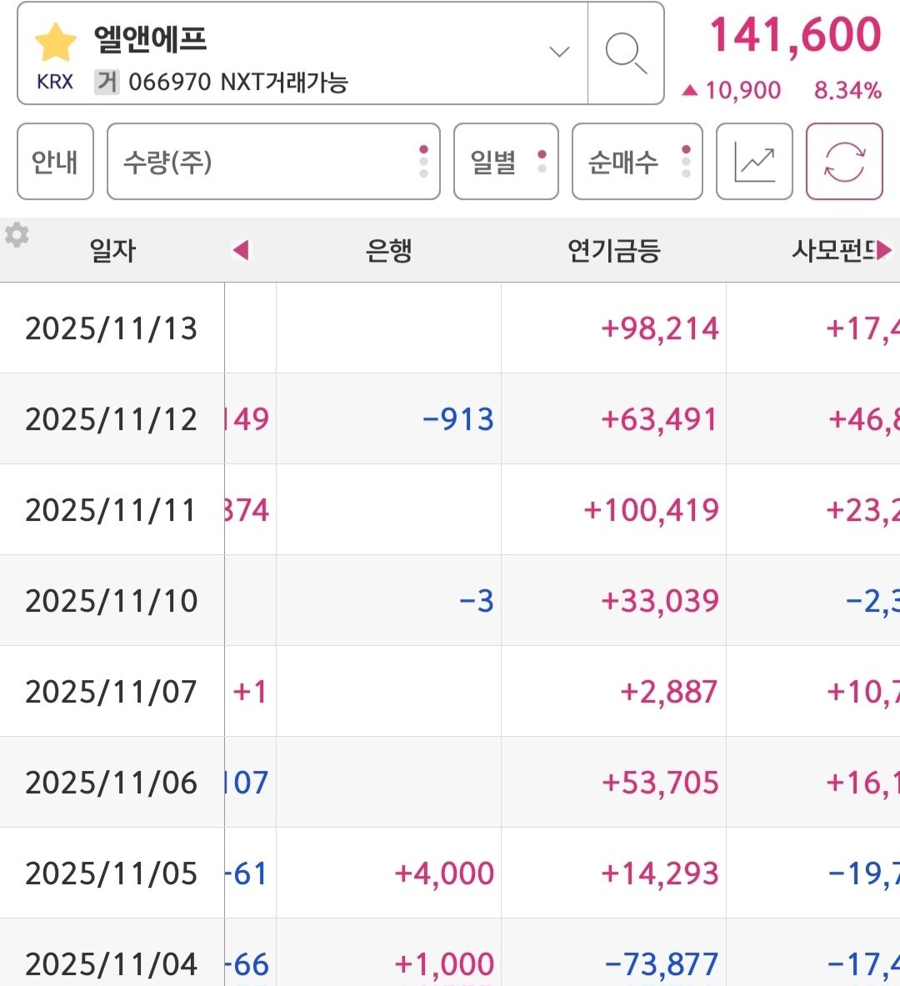Refresh data with circular arrows icon

click(x=844, y=162)
